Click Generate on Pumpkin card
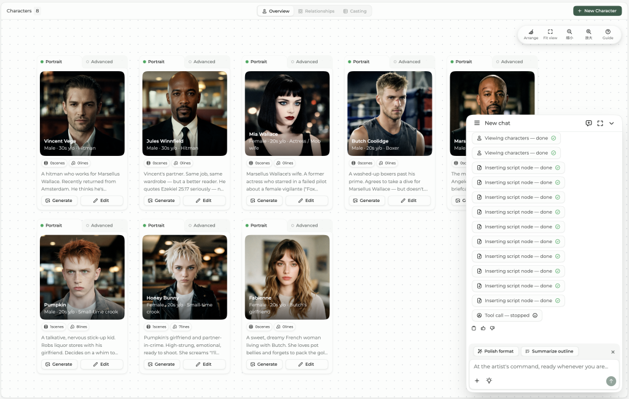 (59, 364)
